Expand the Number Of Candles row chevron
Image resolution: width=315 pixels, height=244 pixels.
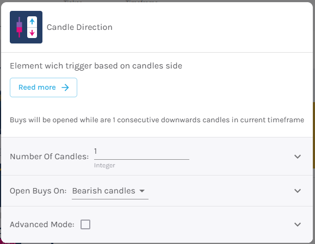(298, 157)
